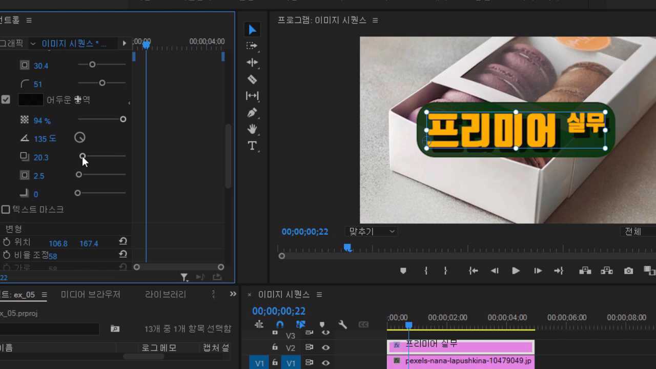Click the Effect Controls filter properties icon
The width and height of the screenshot is (656, 369).
coord(184,277)
